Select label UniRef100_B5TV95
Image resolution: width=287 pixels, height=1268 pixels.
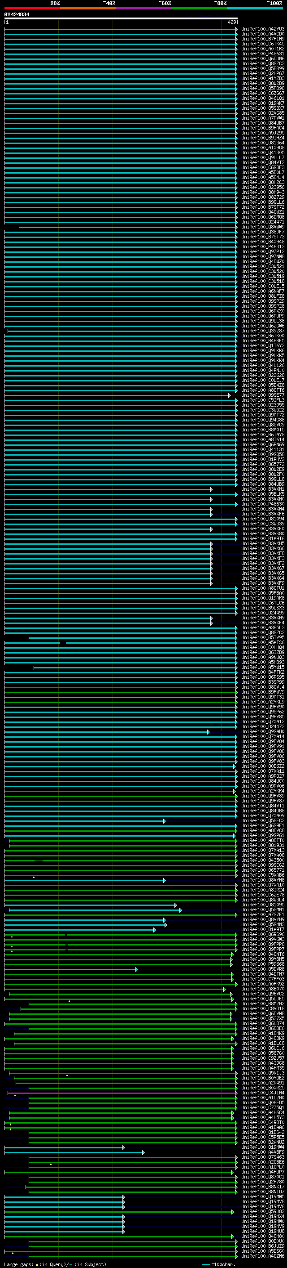tap(263, 637)
